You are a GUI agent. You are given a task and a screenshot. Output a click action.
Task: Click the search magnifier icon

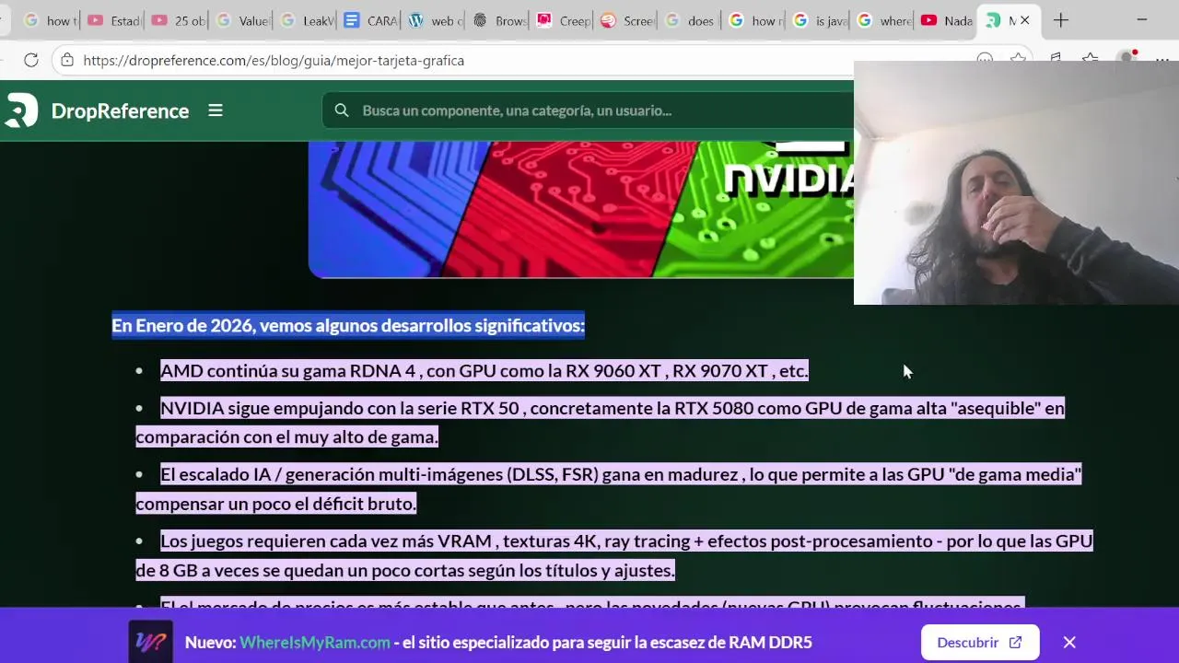coord(342,110)
